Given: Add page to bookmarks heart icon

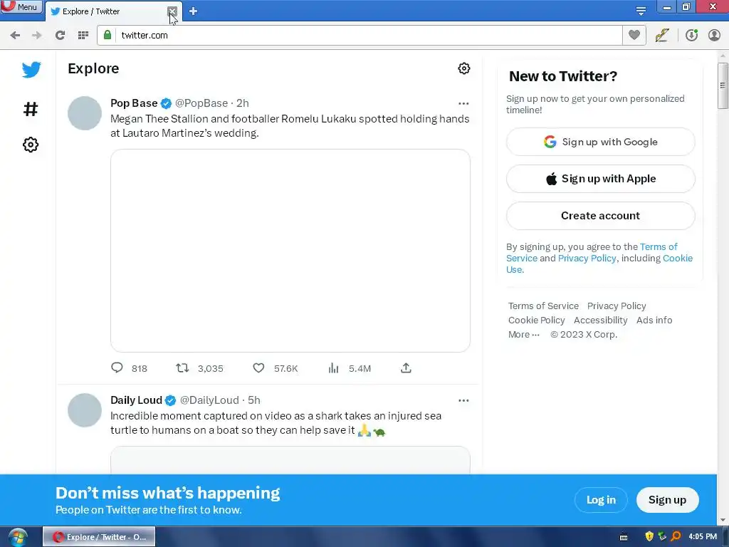Looking at the screenshot, I should (634, 35).
